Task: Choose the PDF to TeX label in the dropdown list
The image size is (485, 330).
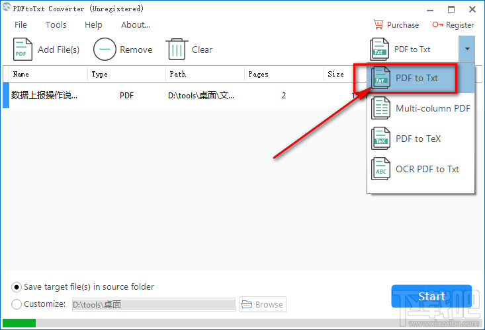Action: tap(418, 139)
